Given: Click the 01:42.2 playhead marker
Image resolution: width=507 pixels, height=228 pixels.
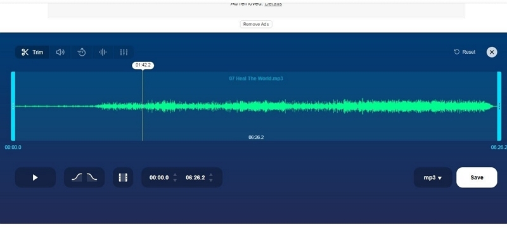Looking at the screenshot, I should (x=143, y=65).
